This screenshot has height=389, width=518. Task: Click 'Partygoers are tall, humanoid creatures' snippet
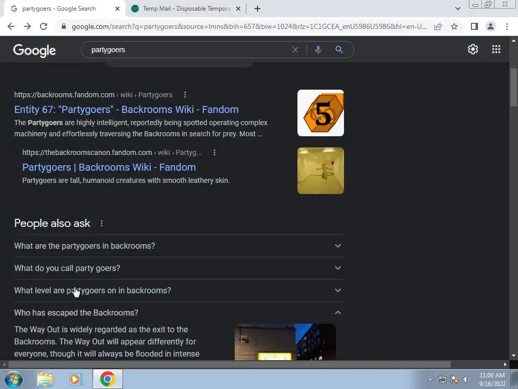(126, 181)
